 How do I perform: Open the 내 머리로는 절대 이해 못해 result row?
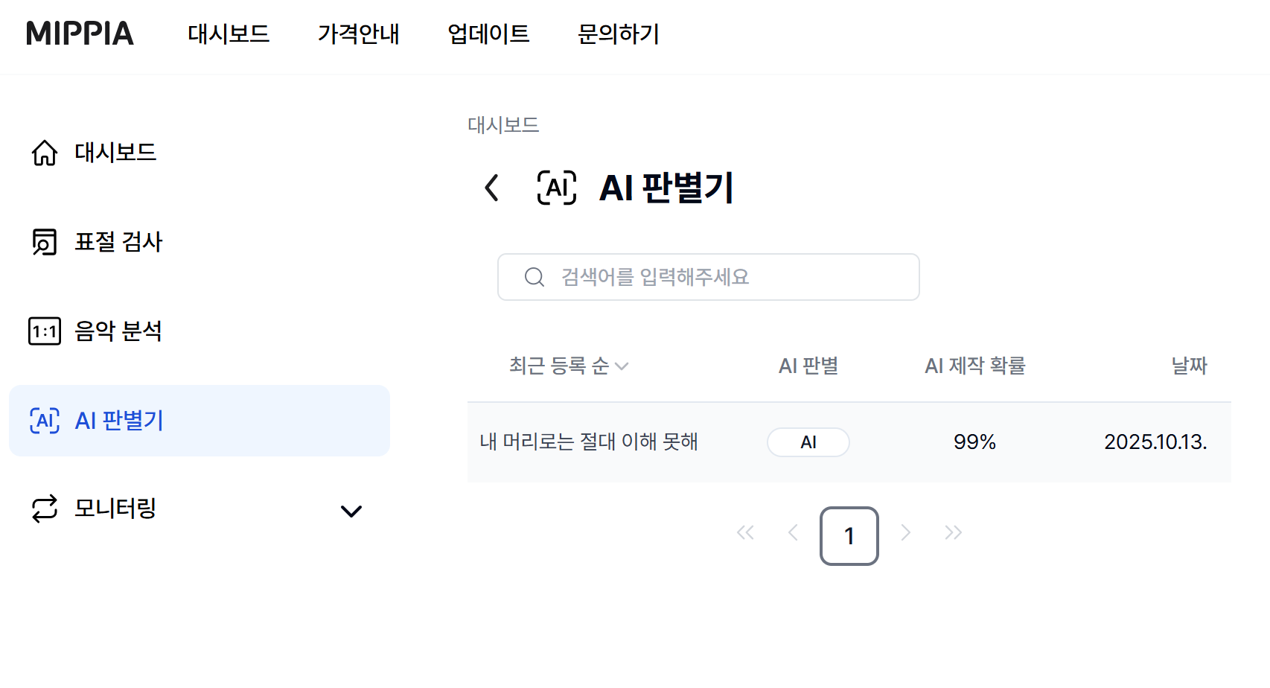click(589, 442)
